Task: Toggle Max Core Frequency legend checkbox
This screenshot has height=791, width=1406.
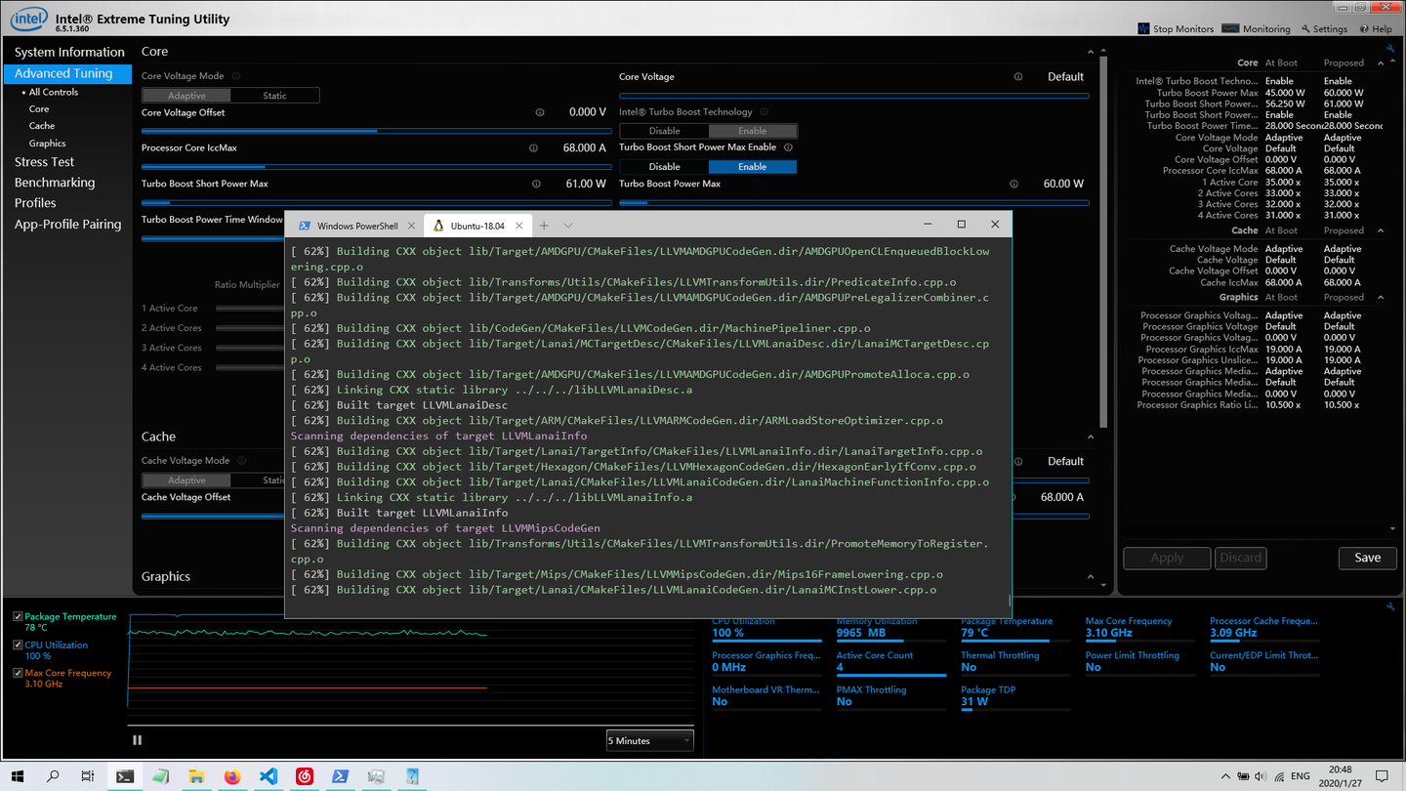Action: 17,672
